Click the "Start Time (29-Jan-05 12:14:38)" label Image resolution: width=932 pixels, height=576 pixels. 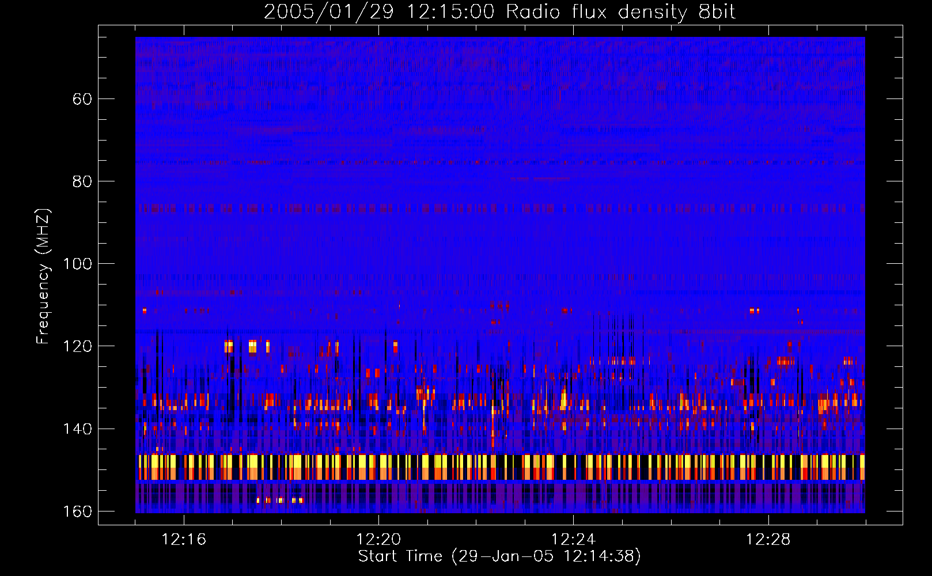(x=499, y=556)
